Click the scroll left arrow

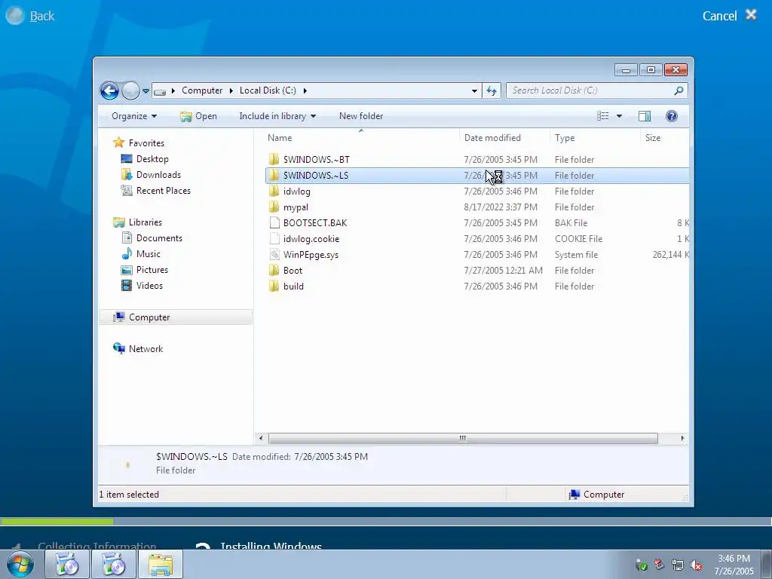[x=261, y=438]
